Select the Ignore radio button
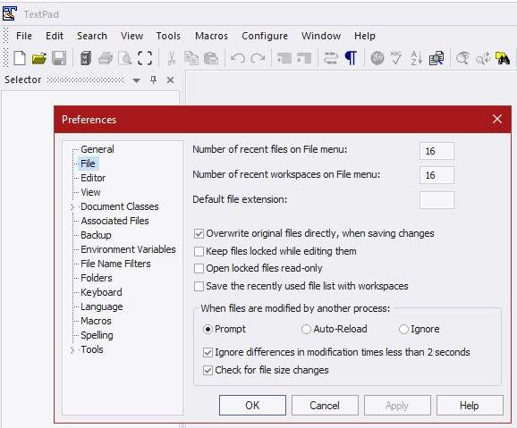Image resolution: width=517 pixels, height=428 pixels. coord(403,329)
